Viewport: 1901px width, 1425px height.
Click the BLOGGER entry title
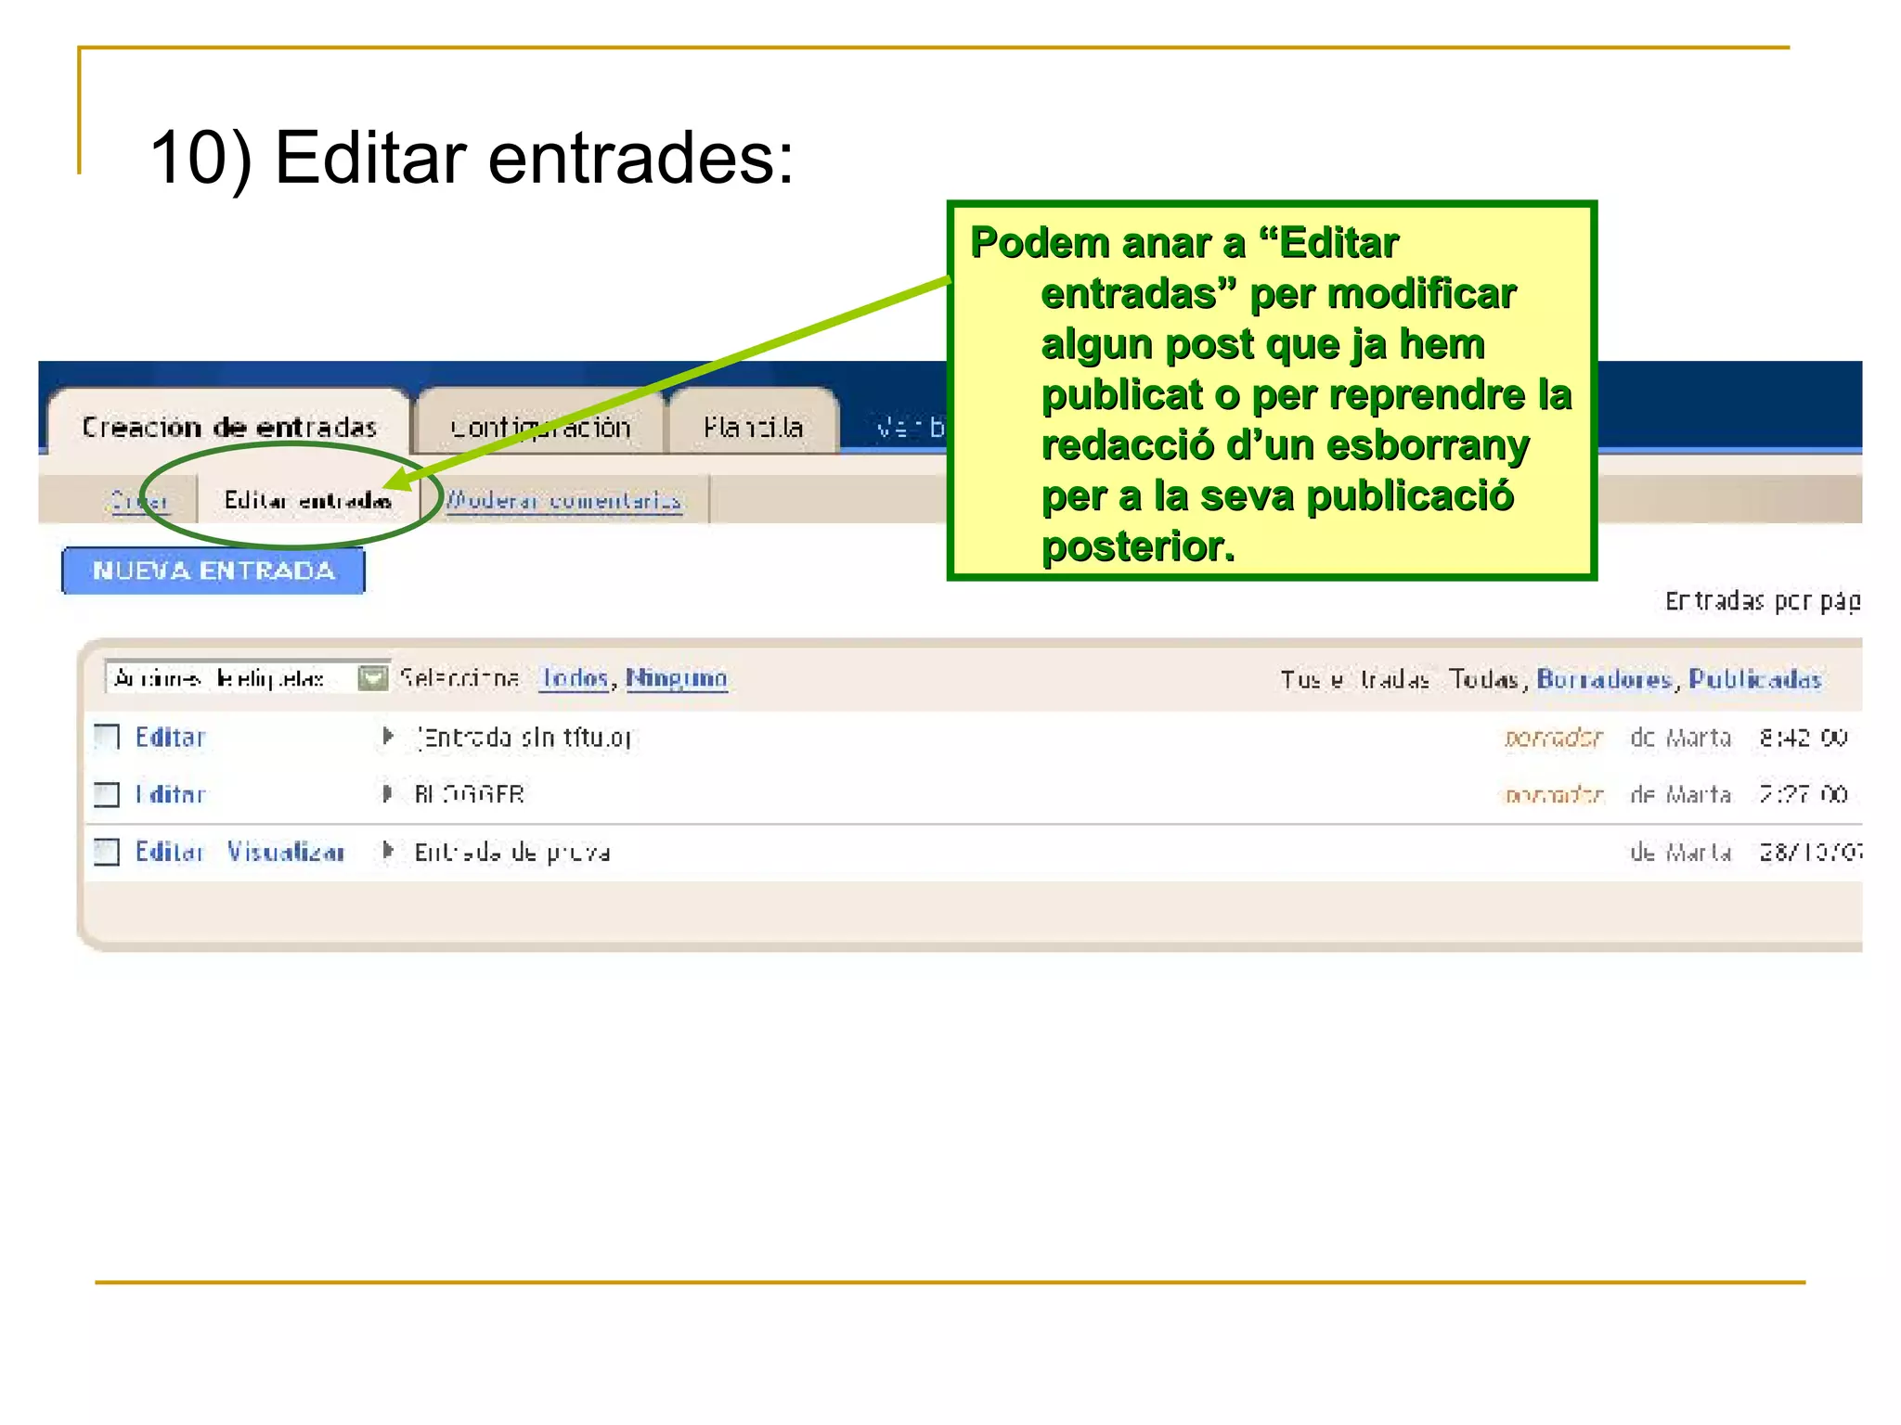pyautogui.click(x=470, y=794)
